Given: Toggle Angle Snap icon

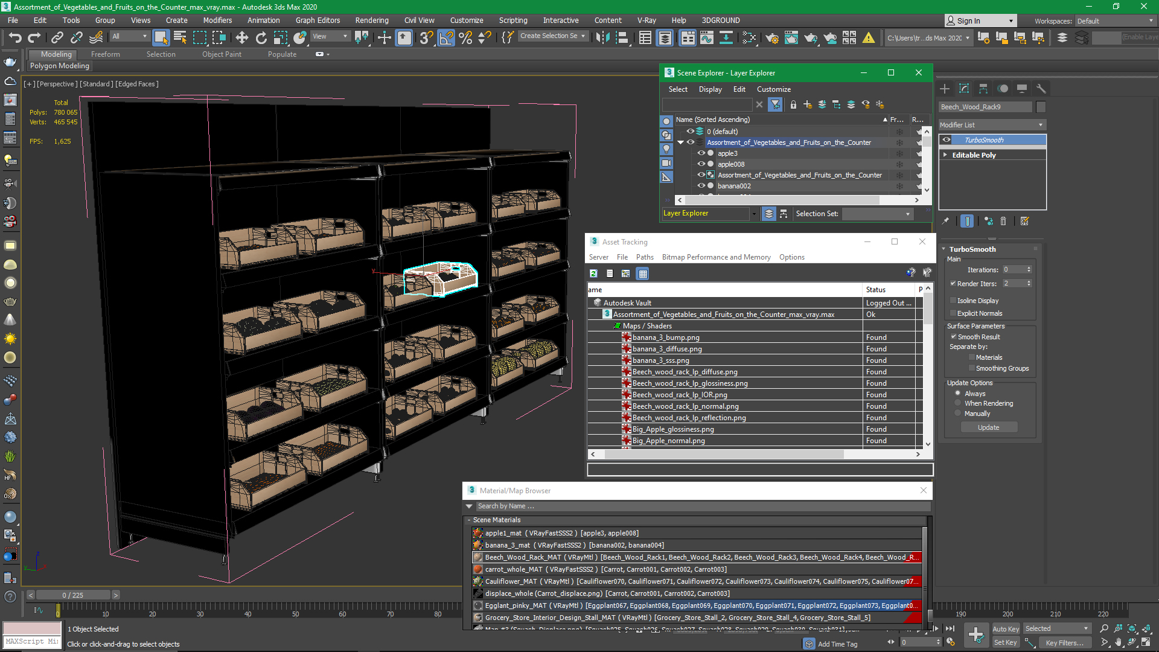Looking at the screenshot, I should (x=446, y=38).
